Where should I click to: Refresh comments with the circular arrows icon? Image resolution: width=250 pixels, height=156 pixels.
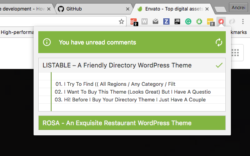tap(219, 43)
